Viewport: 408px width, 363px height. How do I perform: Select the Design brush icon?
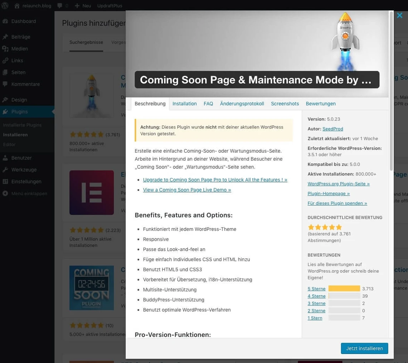[6, 99]
